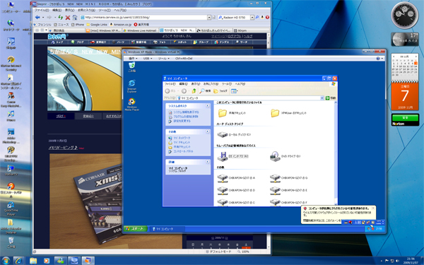The height and width of the screenshot is (265, 424).
Task: Click the Sleipnir address URL field
Action: 146,17
